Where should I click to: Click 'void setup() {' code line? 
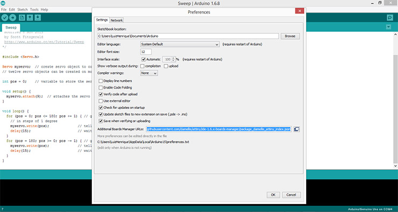pos(16,91)
